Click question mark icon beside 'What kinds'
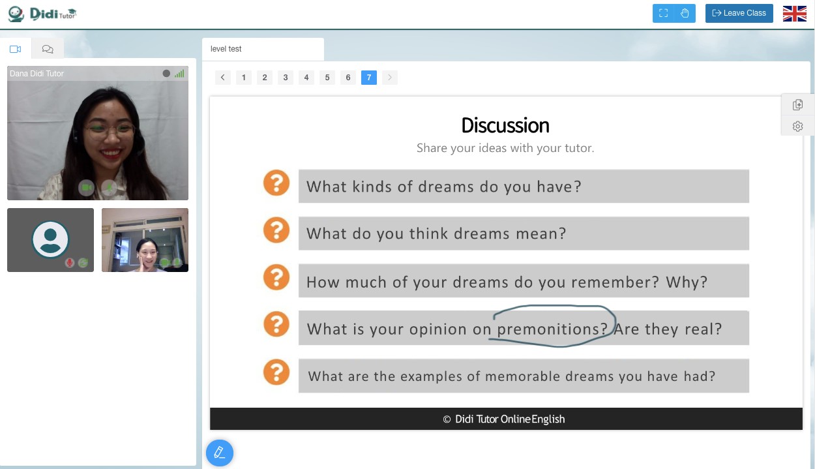The width and height of the screenshot is (815, 469). point(276,183)
